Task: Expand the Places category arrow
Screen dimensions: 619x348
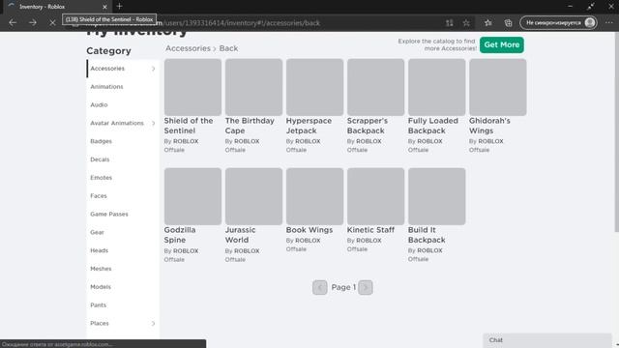Action: (x=153, y=324)
